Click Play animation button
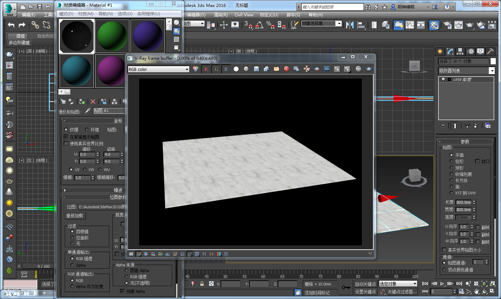 point(442,284)
